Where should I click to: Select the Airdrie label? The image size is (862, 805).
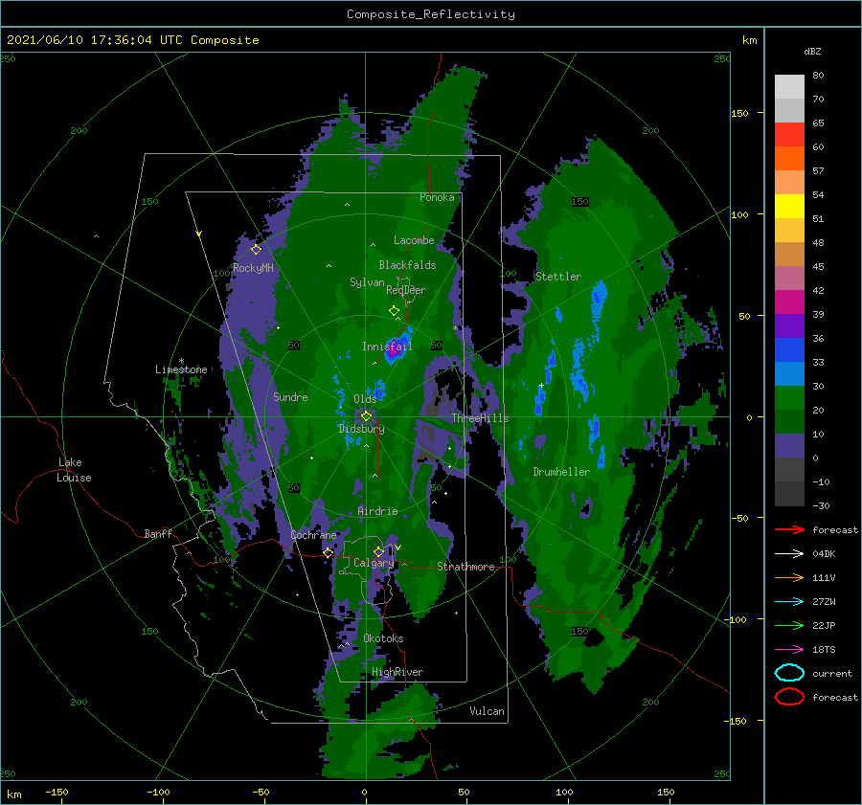coord(377,511)
